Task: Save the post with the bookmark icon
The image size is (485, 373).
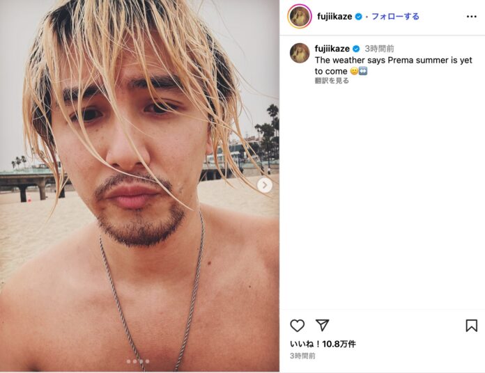Action: pyautogui.click(x=471, y=326)
